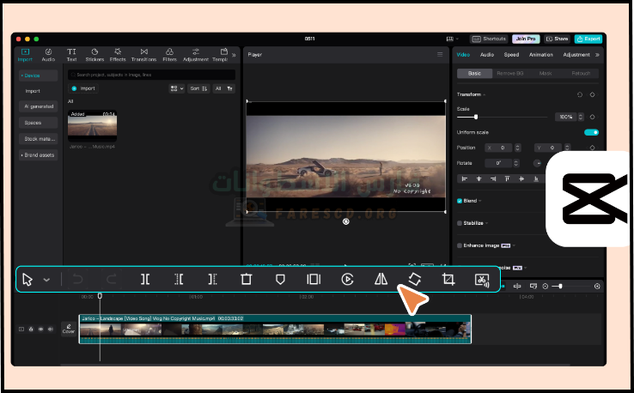Click the Mirror flip icon in the toolbar
Screen dimensions: 634x393
pyautogui.click(x=381, y=279)
